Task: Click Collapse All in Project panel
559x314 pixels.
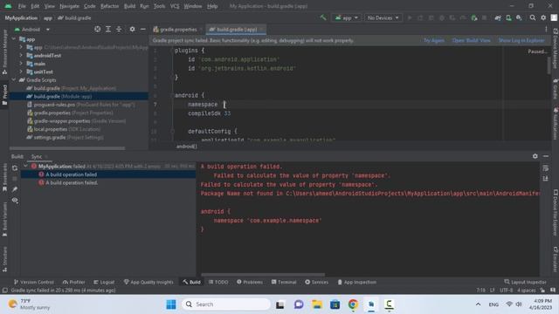Action: 119,29
